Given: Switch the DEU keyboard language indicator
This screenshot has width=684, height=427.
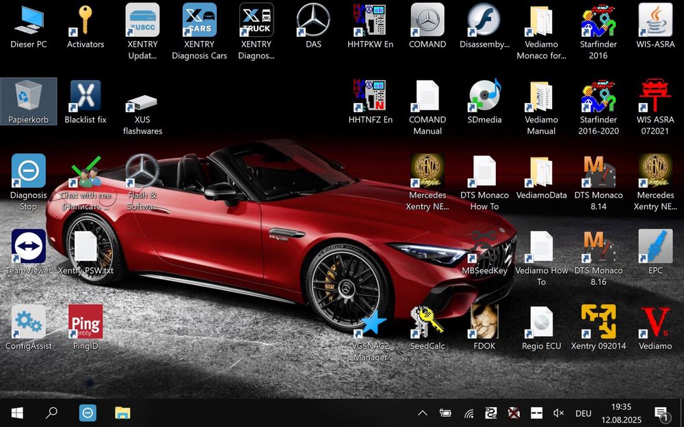Looking at the screenshot, I should point(583,413).
